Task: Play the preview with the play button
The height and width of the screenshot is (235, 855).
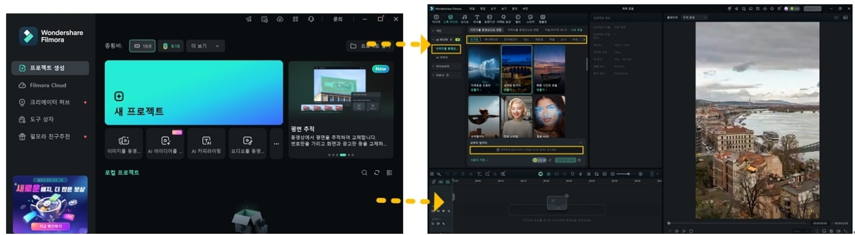Action: [683, 231]
